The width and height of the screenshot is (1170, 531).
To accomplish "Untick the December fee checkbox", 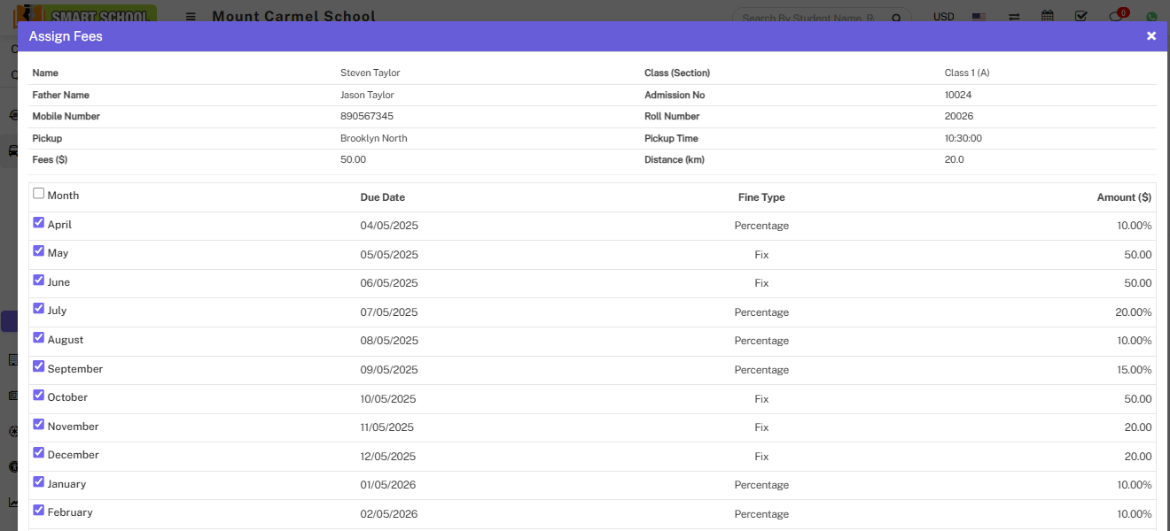I will 38,453.
